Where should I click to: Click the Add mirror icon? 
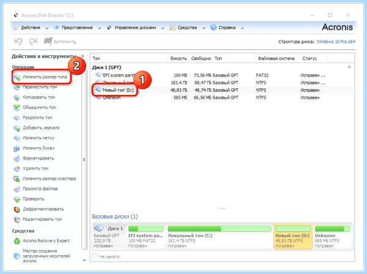pyautogui.click(x=17, y=128)
